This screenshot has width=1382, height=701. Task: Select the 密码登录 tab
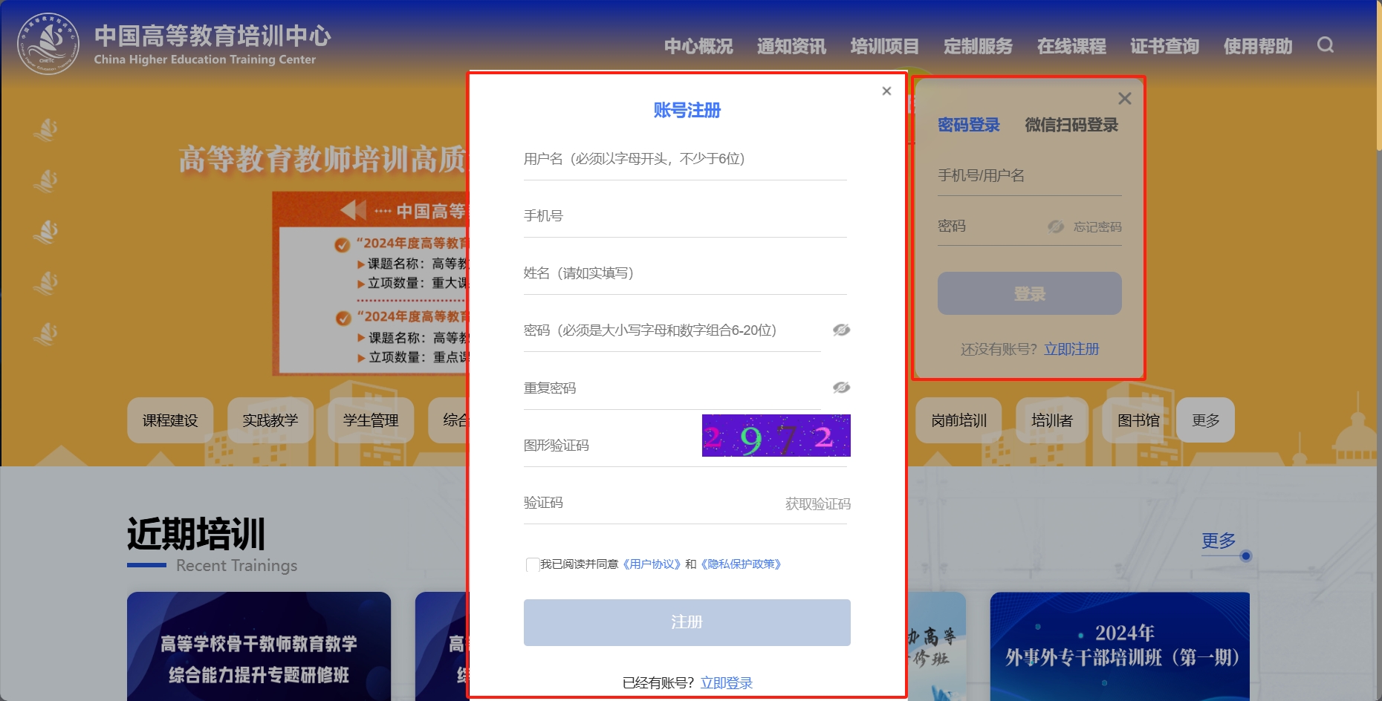click(968, 125)
